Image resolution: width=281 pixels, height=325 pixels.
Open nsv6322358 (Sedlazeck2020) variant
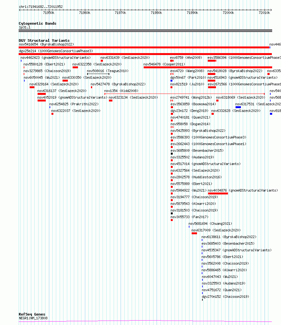[x=97, y=64]
